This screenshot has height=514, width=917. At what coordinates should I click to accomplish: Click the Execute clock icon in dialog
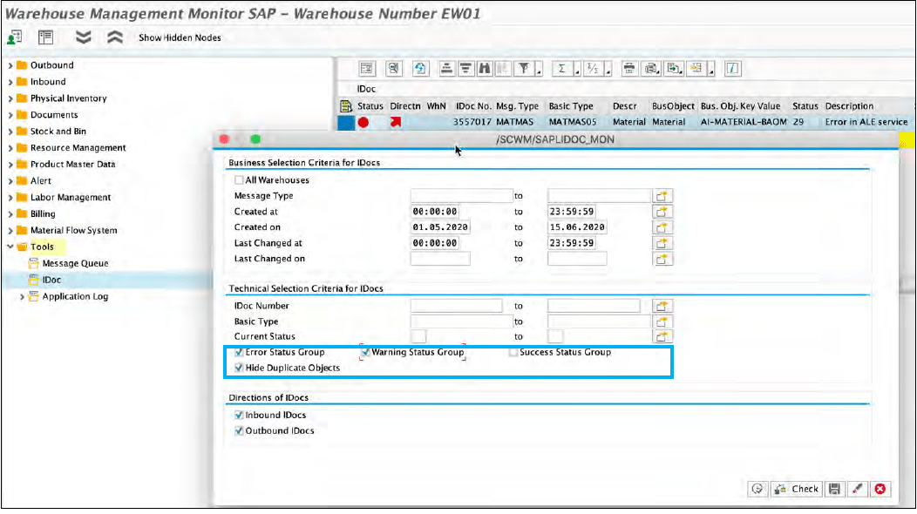pos(758,489)
